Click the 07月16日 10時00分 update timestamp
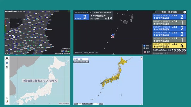The width and height of the screenshot is (191, 107). (x=81, y=62)
